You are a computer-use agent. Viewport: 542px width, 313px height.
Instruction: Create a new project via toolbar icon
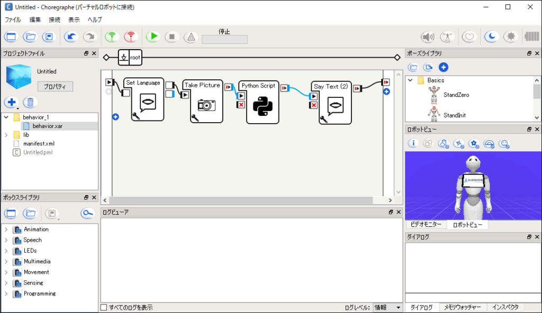[11, 36]
